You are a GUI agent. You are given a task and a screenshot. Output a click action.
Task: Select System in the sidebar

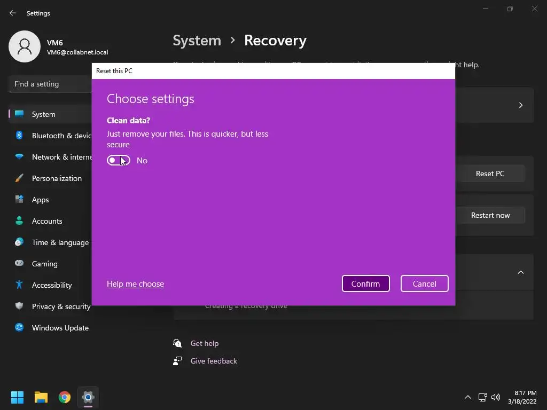pyautogui.click(x=51, y=114)
